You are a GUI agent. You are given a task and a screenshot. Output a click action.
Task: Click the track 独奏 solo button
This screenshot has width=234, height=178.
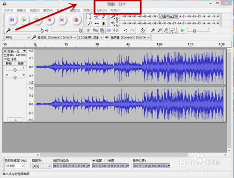[x=21, y=64]
